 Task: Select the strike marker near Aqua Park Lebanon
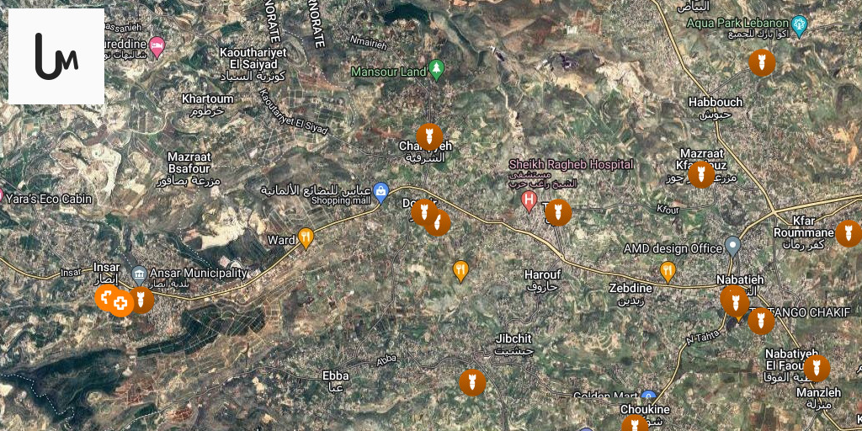762,62
